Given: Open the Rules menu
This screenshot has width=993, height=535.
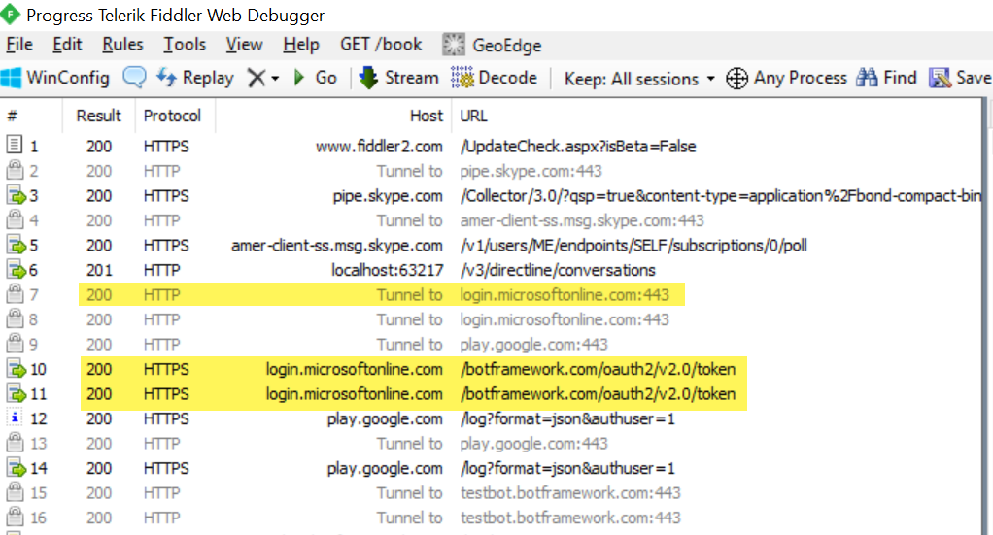Looking at the screenshot, I should tap(122, 45).
